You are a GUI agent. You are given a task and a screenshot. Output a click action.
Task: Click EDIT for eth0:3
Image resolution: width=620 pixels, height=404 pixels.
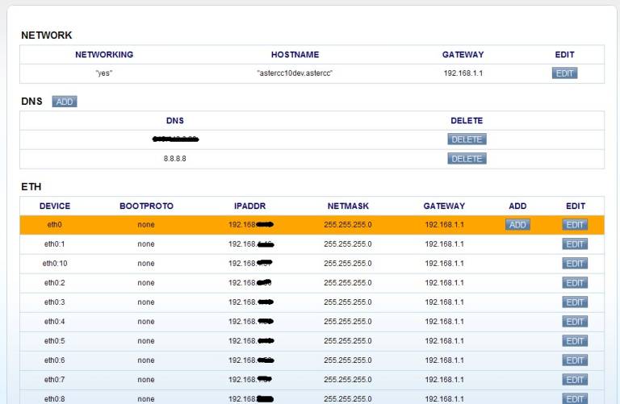[575, 302]
